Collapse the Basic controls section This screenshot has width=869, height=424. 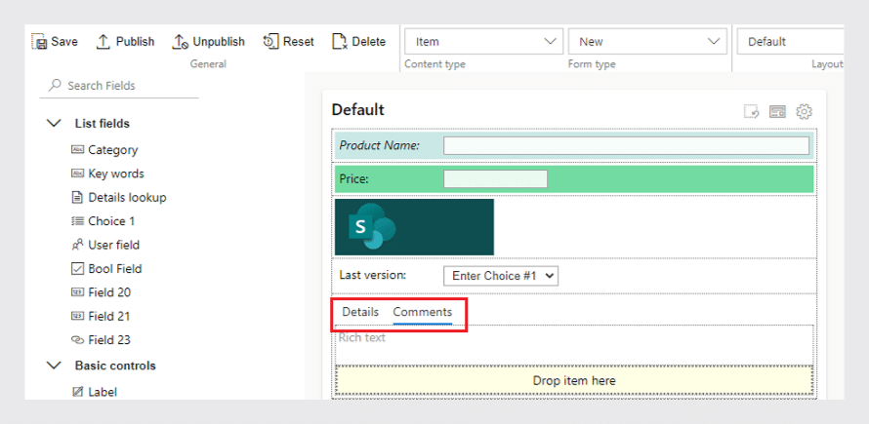[54, 366]
